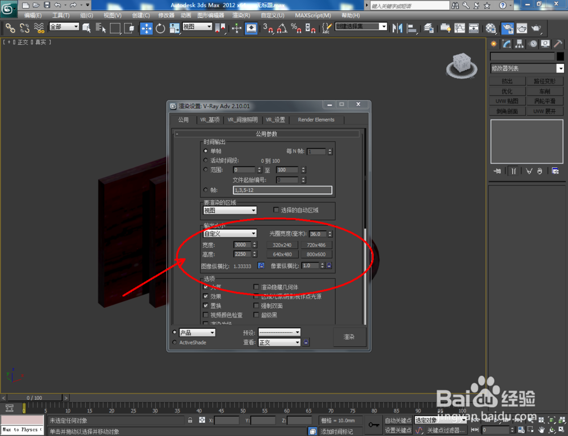568x436 pixels.
Task: Switch to the Render Elements tab
Action: (316, 120)
